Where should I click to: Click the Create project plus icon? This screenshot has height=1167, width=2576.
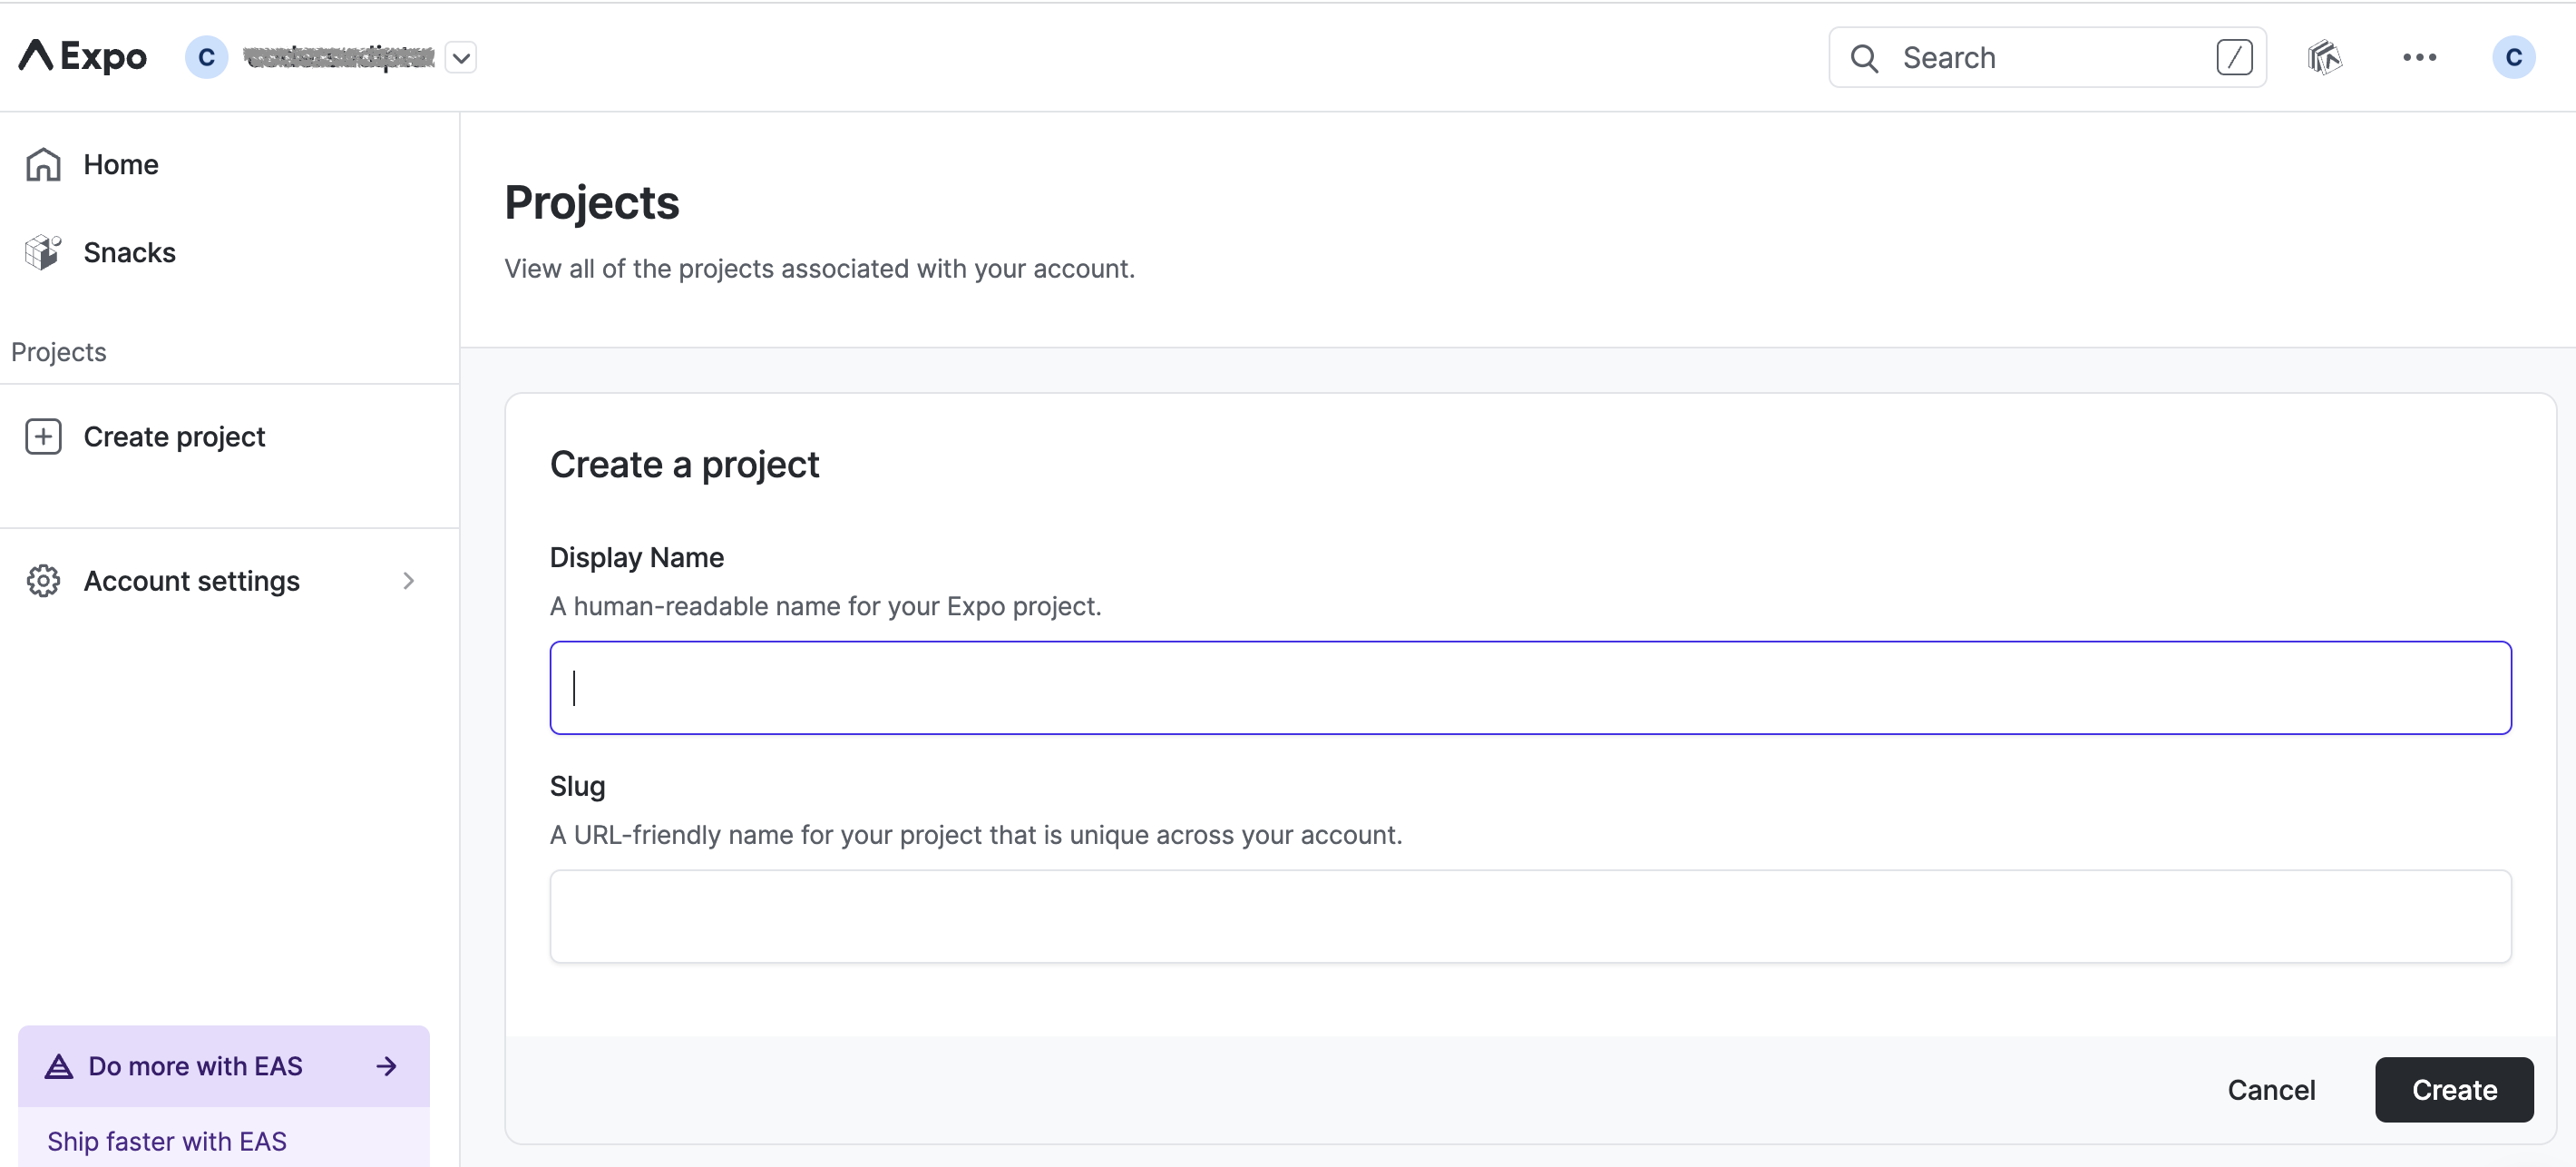43,436
